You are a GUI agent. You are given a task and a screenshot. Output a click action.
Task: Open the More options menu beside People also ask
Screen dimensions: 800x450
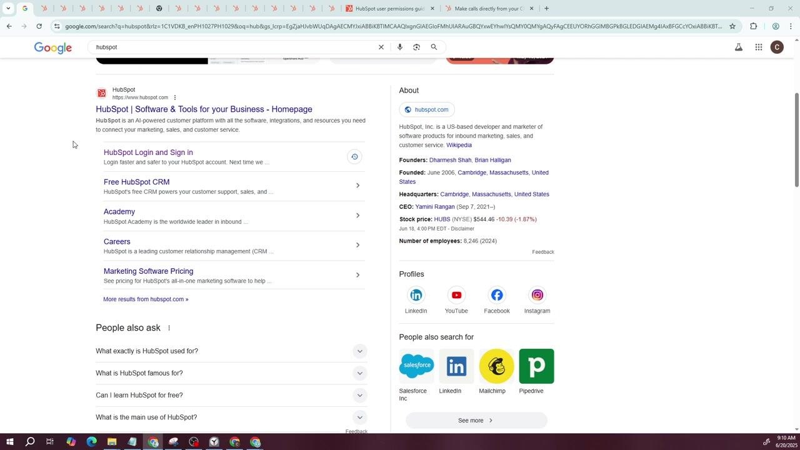pos(169,328)
